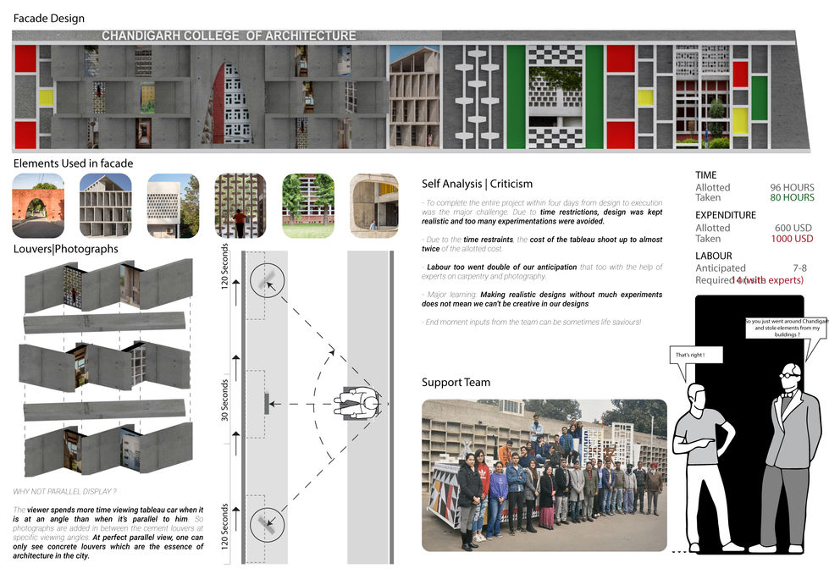Image resolution: width=829 pixels, height=585 pixels.
Task: Click the 'Elements Used in facade' heading
Action: click(x=73, y=164)
